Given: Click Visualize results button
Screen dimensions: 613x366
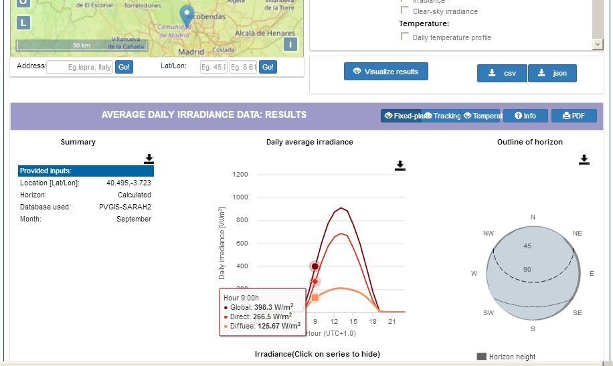Looking at the screenshot, I should click(x=386, y=72).
